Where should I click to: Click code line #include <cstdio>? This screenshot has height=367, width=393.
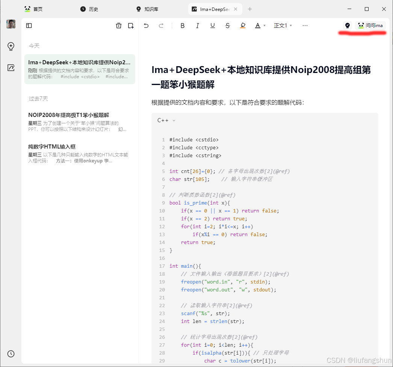coord(194,140)
